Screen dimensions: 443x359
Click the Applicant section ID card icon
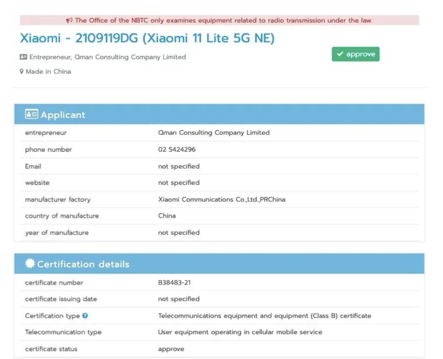click(31, 114)
